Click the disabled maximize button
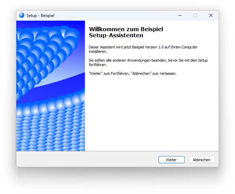 tap(195, 15)
